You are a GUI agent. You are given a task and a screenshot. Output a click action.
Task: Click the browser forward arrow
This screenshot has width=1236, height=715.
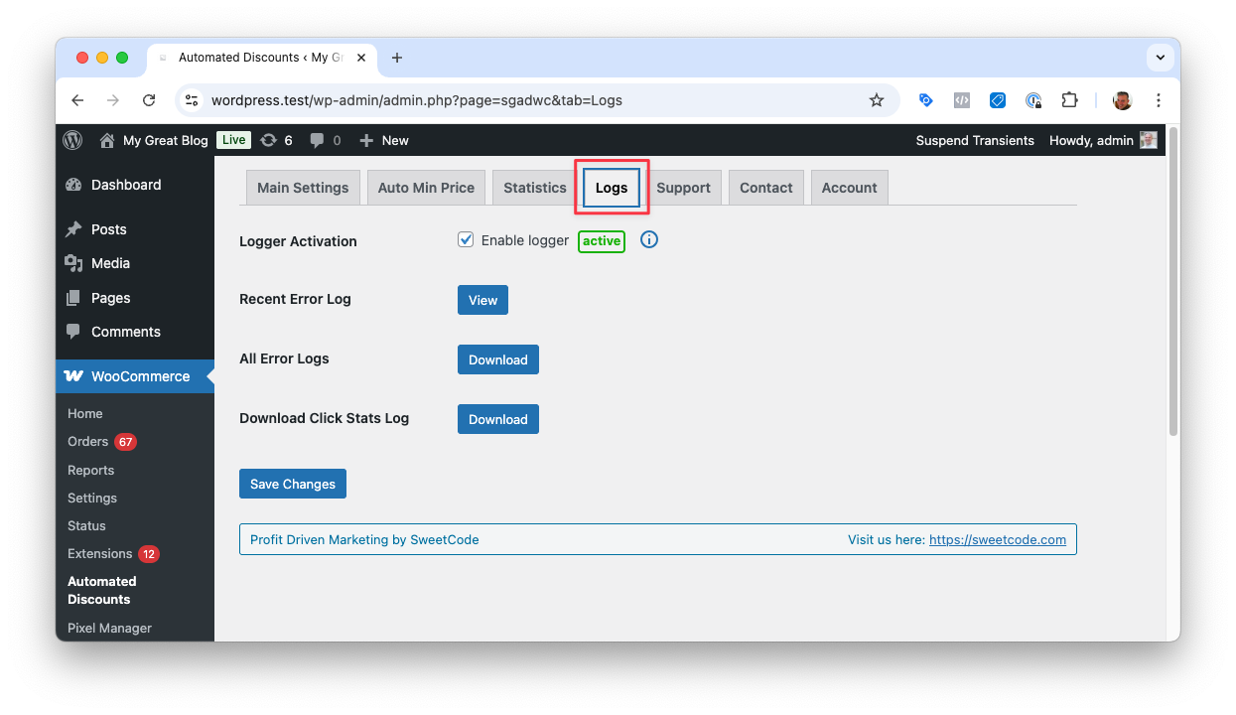113,99
